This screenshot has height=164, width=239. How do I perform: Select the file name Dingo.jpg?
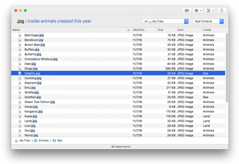(x=31, y=69)
